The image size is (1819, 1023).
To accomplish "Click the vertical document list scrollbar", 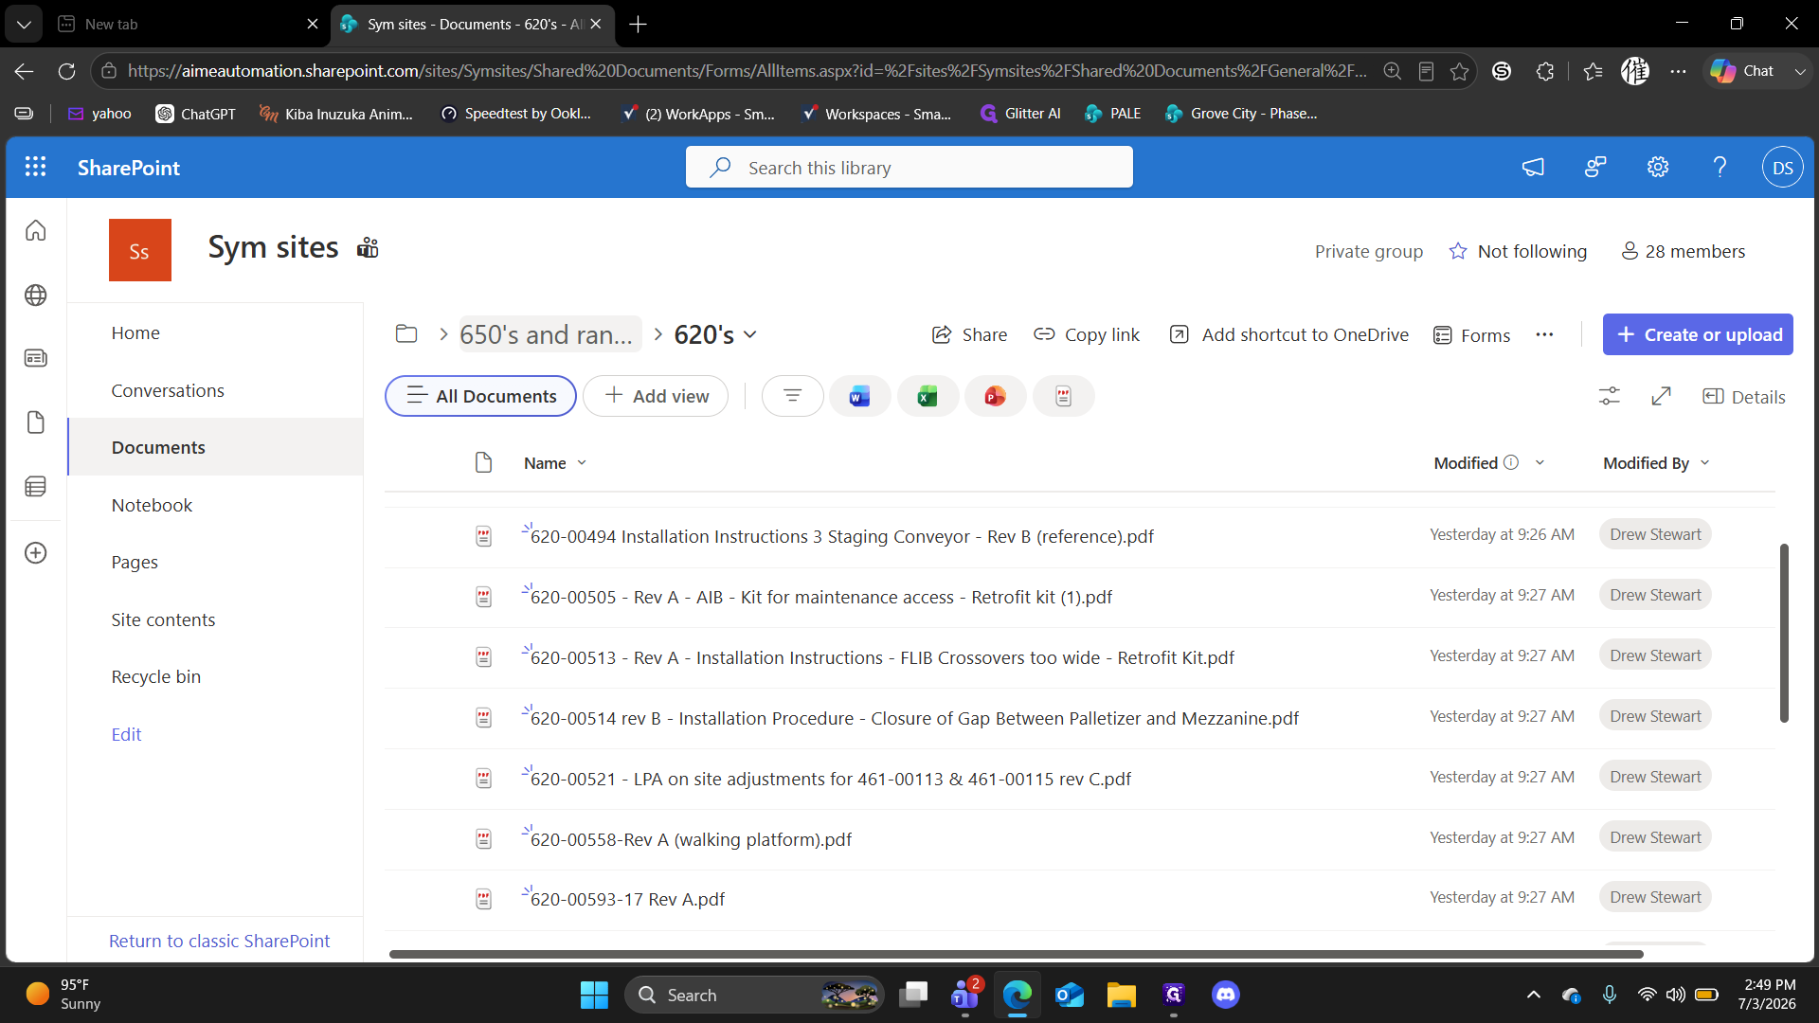I will click(x=1784, y=633).
